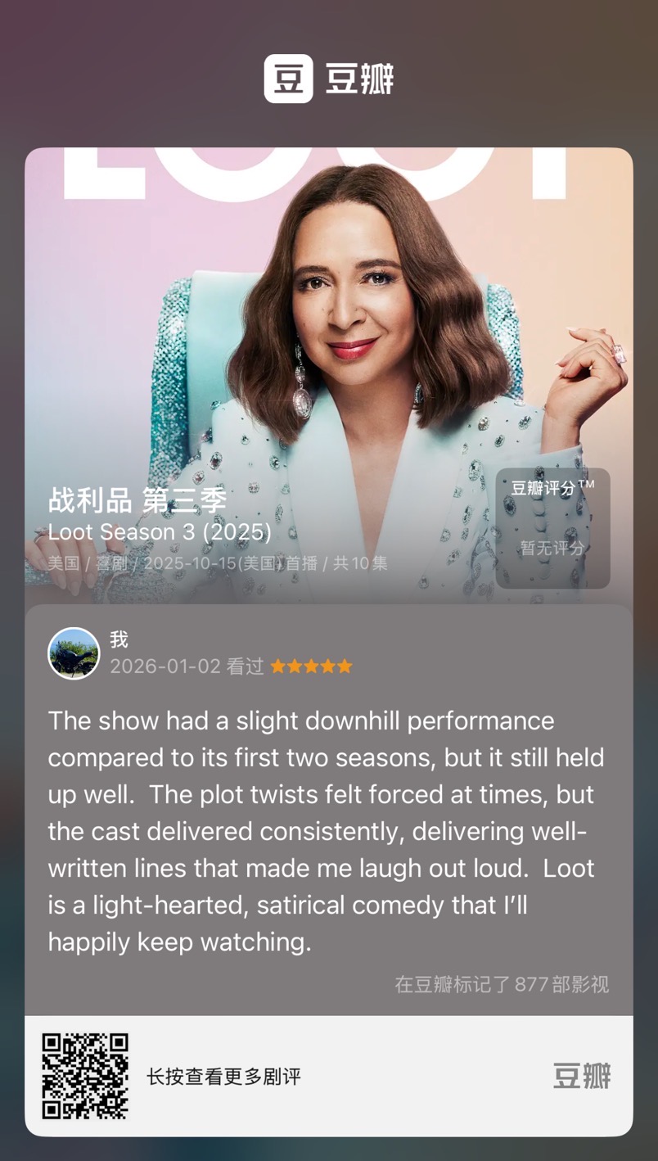Select the first orange rating star
The image size is (658, 1161).
pos(278,666)
